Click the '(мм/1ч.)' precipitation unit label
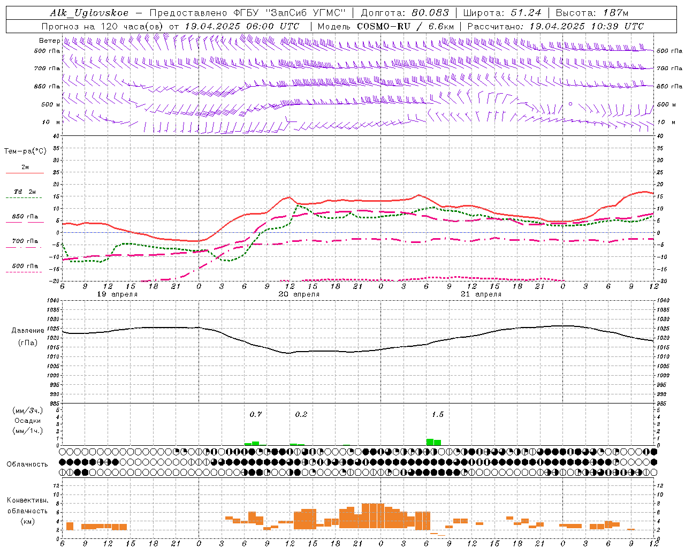Viewport: 685px width, 548px height. click(28, 431)
